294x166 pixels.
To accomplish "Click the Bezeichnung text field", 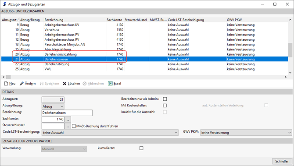I will [67, 113].
